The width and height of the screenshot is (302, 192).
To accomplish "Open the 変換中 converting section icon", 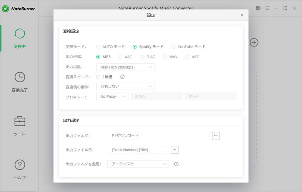I will 20,34.
